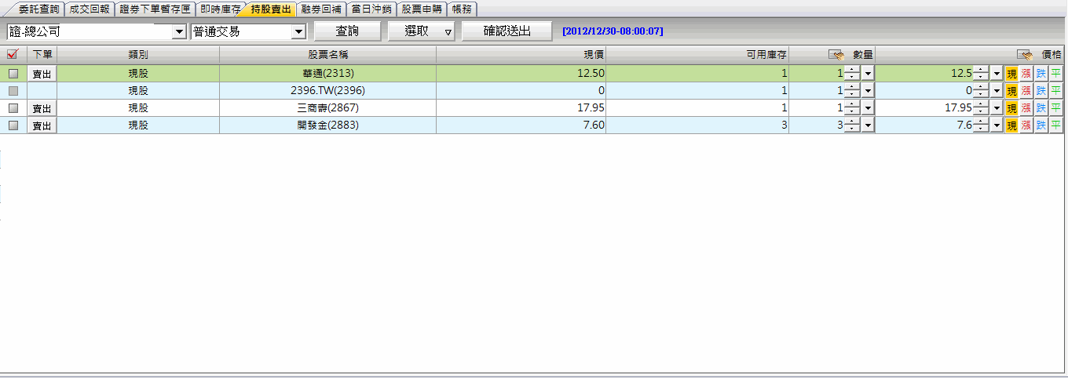Viewport: 1068px width, 378px height.
Task: Click the 漲 limit-up icon for 2396.TW row
Action: point(1026,91)
